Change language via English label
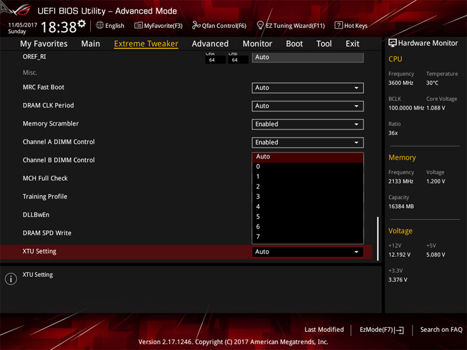The height and width of the screenshot is (350, 467). [115, 26]
